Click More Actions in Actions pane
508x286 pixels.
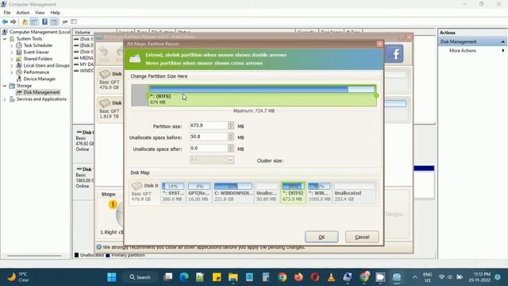tap(463, 51)
